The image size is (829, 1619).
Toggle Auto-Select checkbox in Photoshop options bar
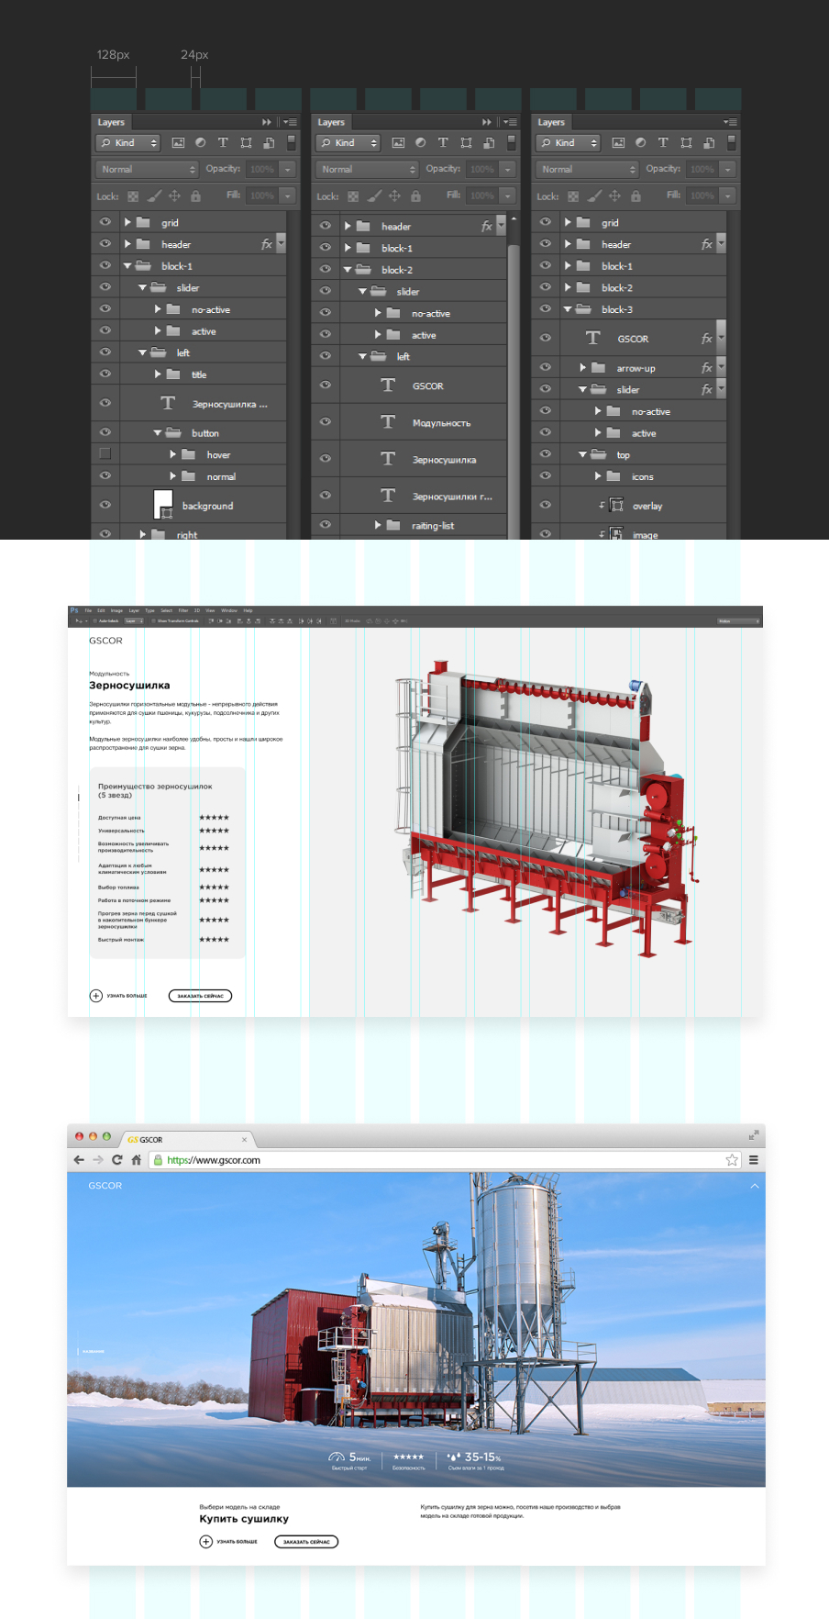(94, 621)
